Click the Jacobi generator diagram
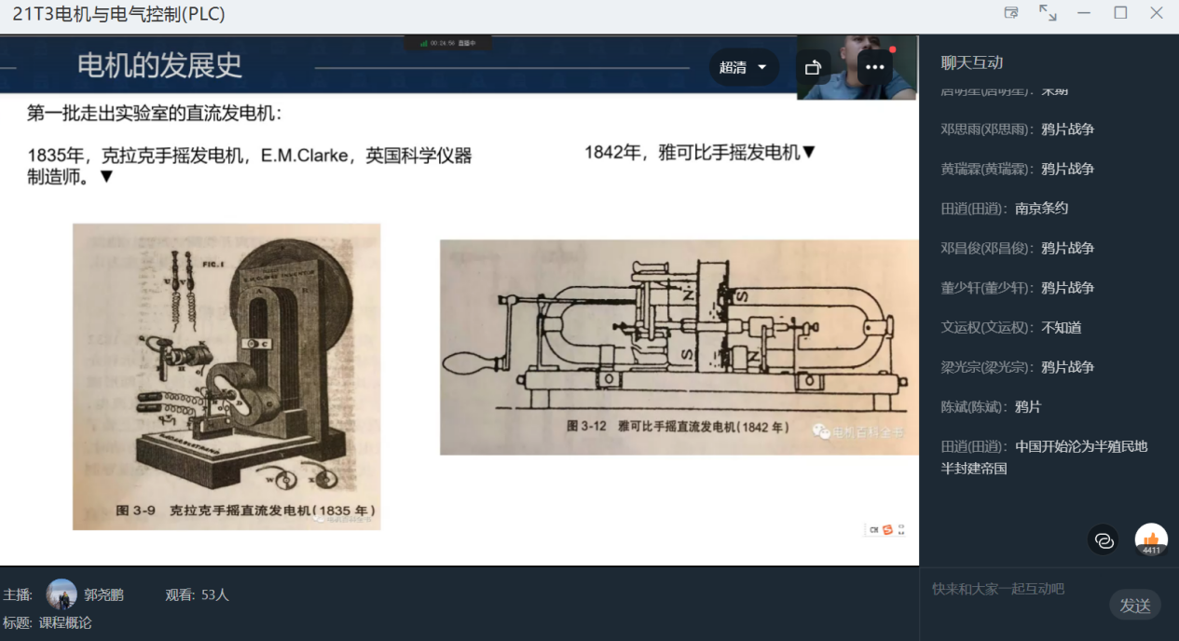The height and width of the screenshot is (641, 1179). pos(679,347)
